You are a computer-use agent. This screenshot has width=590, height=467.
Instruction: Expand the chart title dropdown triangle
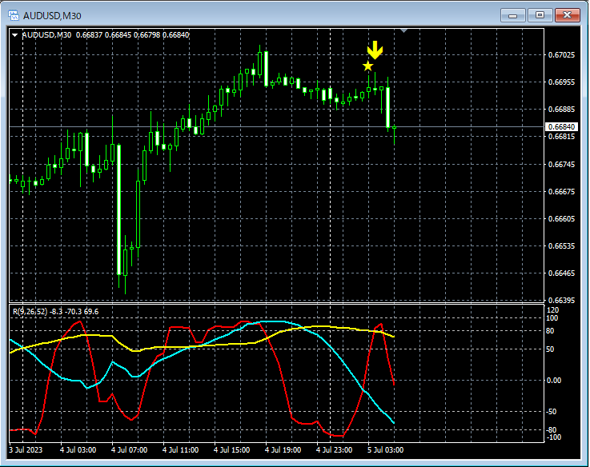(x=15, y=35)
